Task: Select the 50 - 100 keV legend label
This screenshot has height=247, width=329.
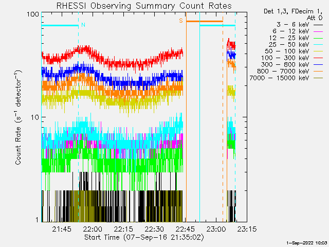Action: tap(287, 51)
